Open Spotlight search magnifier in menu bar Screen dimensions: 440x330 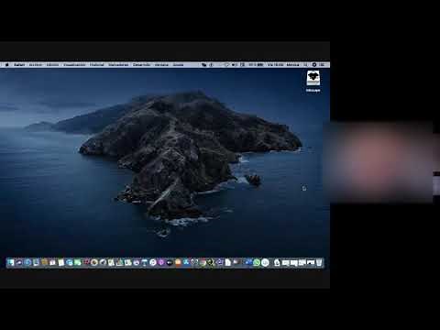tap(305, 65)
